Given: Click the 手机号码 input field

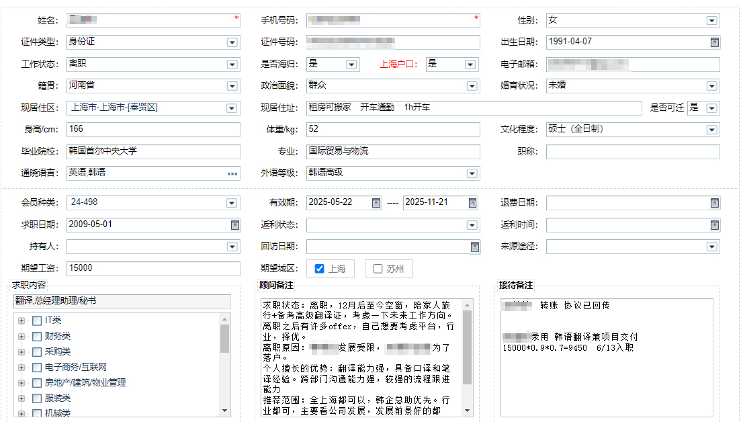Looking at the screenshot, I should point(393,20).
